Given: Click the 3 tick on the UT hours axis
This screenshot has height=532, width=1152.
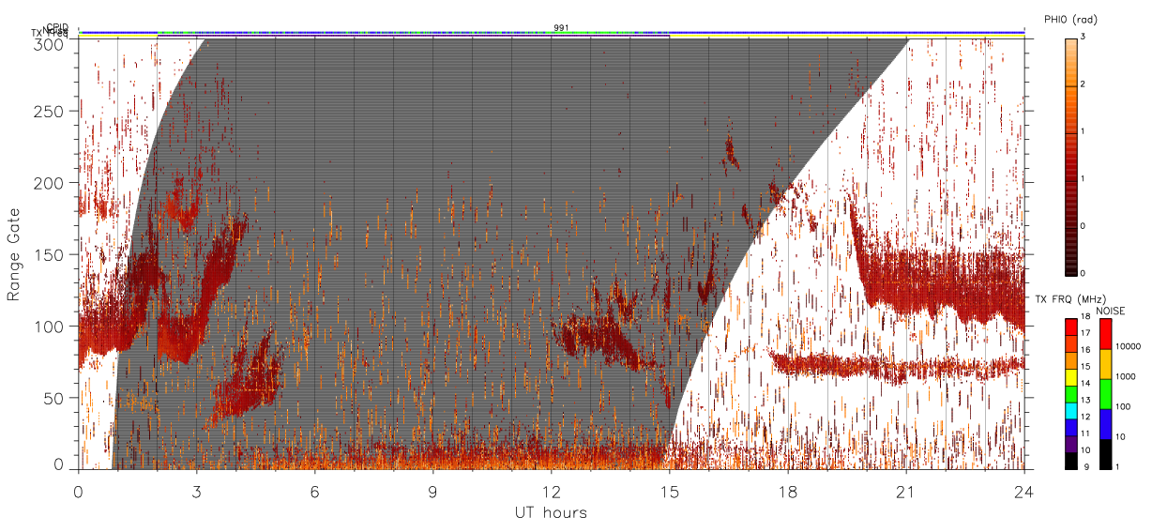Looking at the screenshot, I should tap(197, 491).
